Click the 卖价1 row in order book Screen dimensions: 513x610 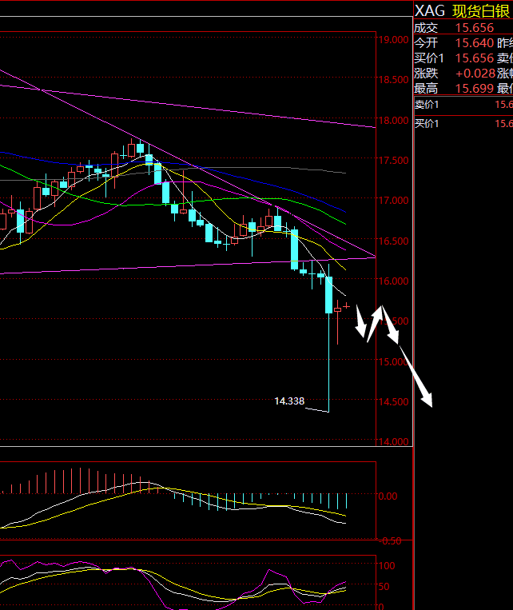click(x=463, y=105)
